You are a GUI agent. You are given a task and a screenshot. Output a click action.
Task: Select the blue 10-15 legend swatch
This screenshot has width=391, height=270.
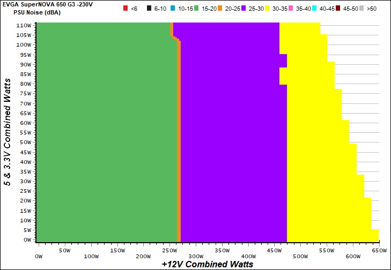[175, 9]
